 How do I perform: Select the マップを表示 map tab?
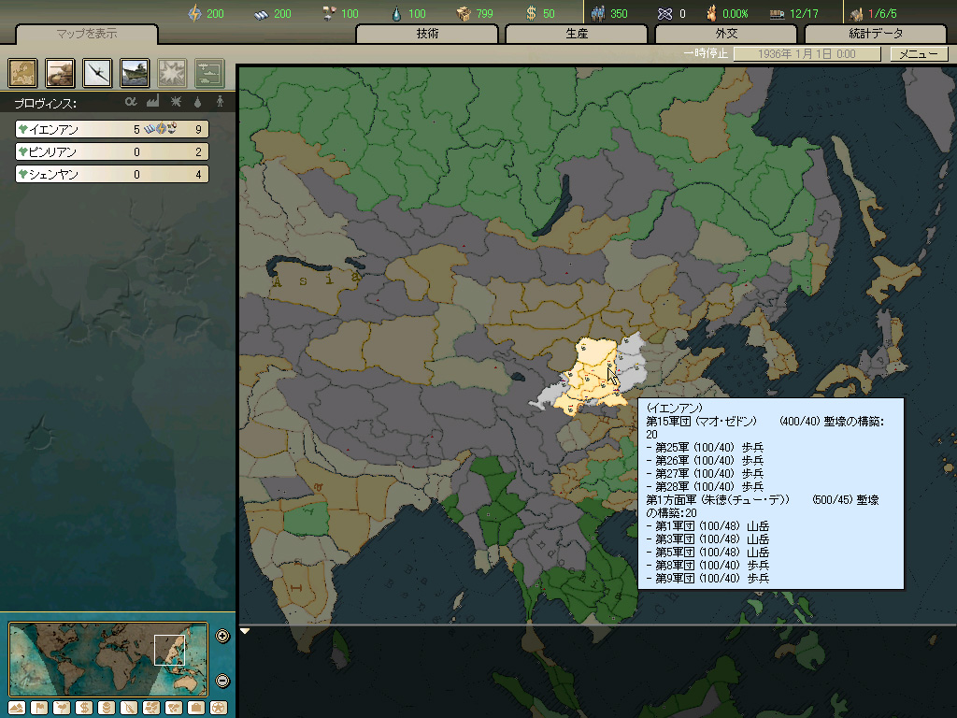pos(87,34)
